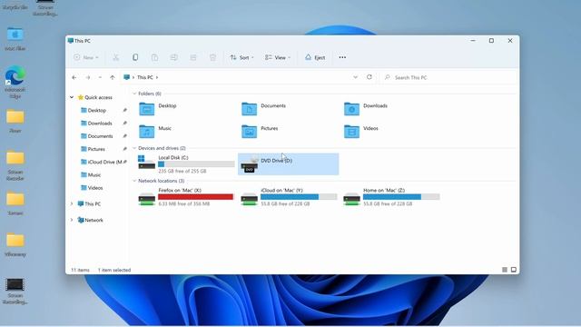Screen dimensions: 581x327
Task: Click the Copy icon in toolbar
Action: (x=135, y=57)
